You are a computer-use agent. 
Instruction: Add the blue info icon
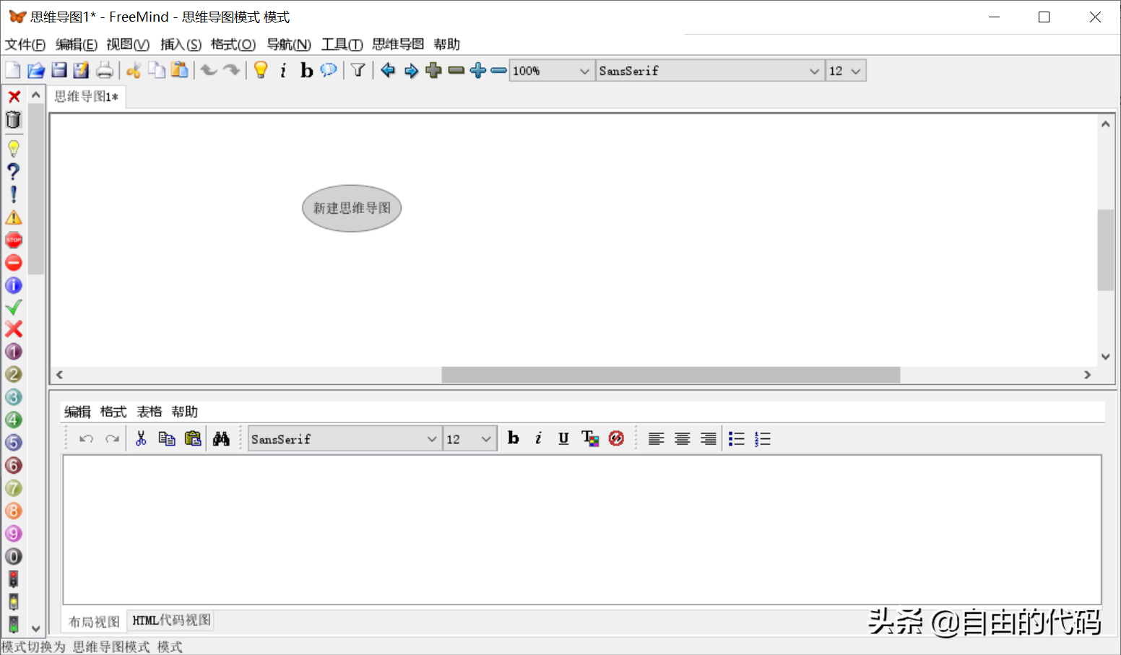tap(14, 285)
